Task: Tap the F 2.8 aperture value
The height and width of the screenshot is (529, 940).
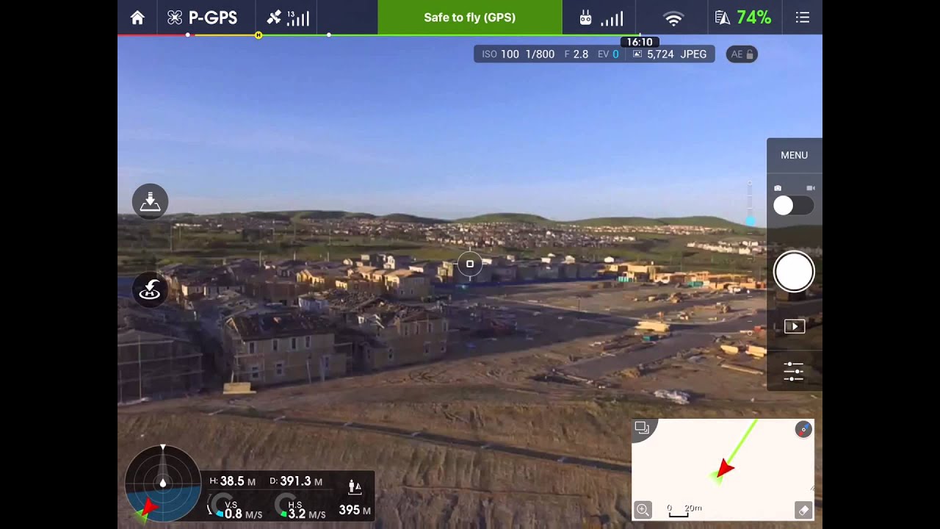Action: tap(576, 54)
